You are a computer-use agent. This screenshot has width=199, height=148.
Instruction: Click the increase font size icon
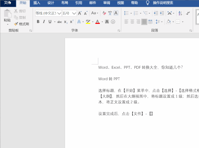(x=80, y=13)
